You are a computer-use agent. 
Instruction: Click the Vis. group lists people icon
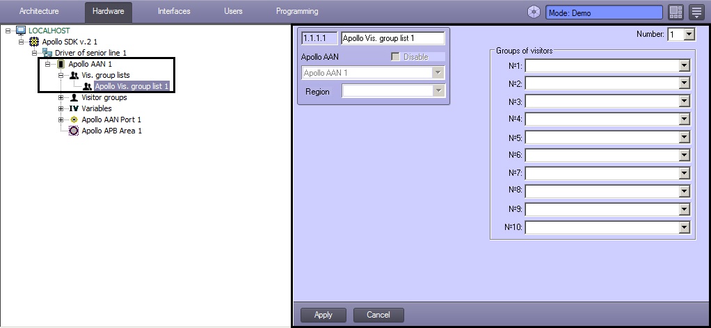tap(74, 75)
